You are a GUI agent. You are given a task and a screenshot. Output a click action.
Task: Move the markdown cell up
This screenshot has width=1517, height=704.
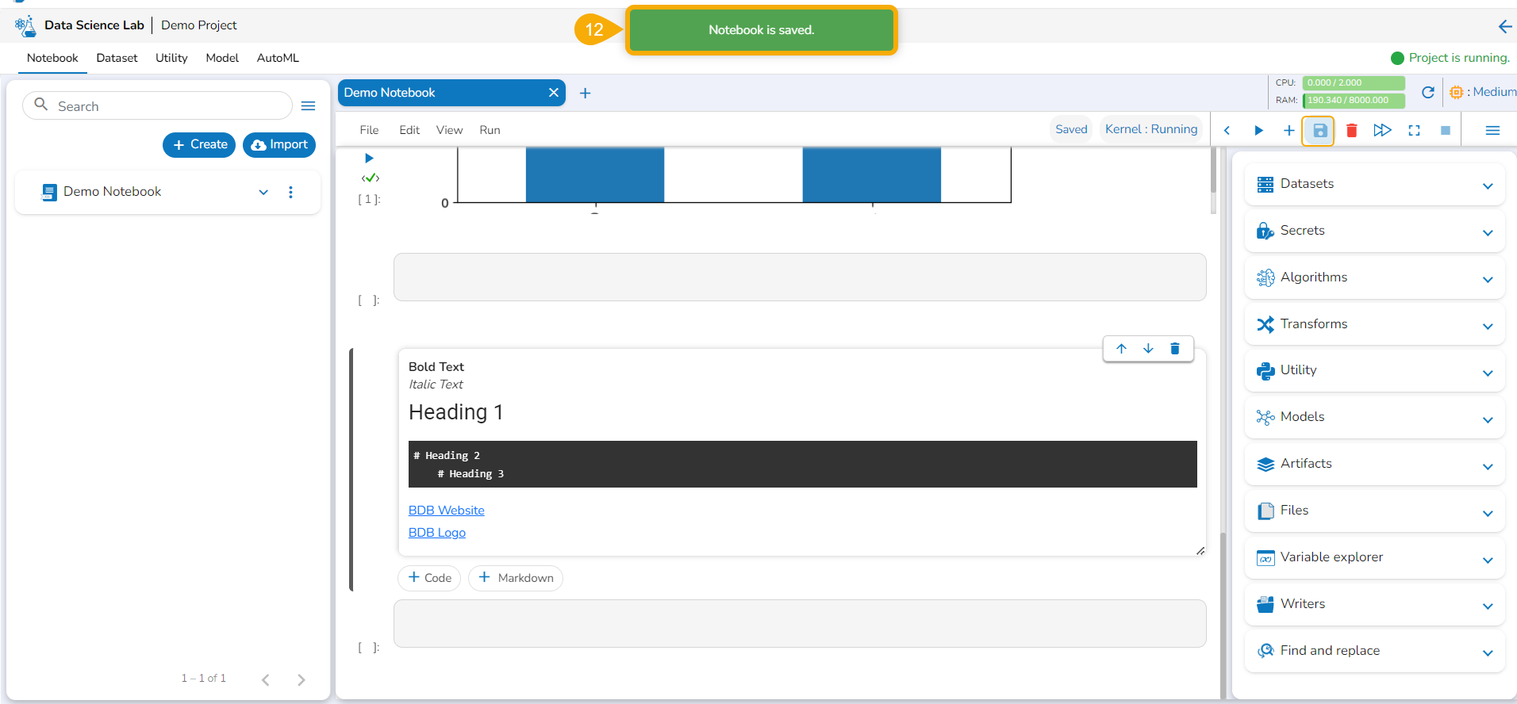pos(1121,348)
